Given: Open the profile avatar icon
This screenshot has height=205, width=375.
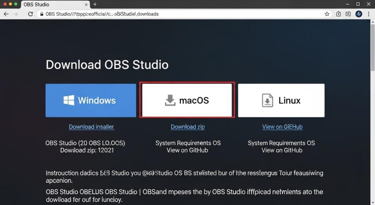Looking at the screenshot, I should [359, 14].
